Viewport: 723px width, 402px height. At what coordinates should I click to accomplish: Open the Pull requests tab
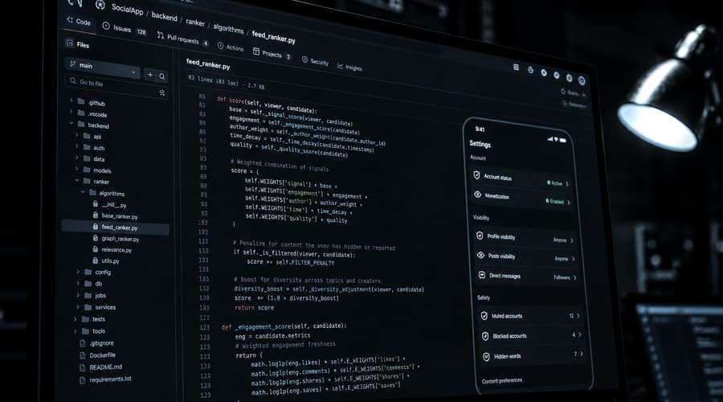point(182,39)
